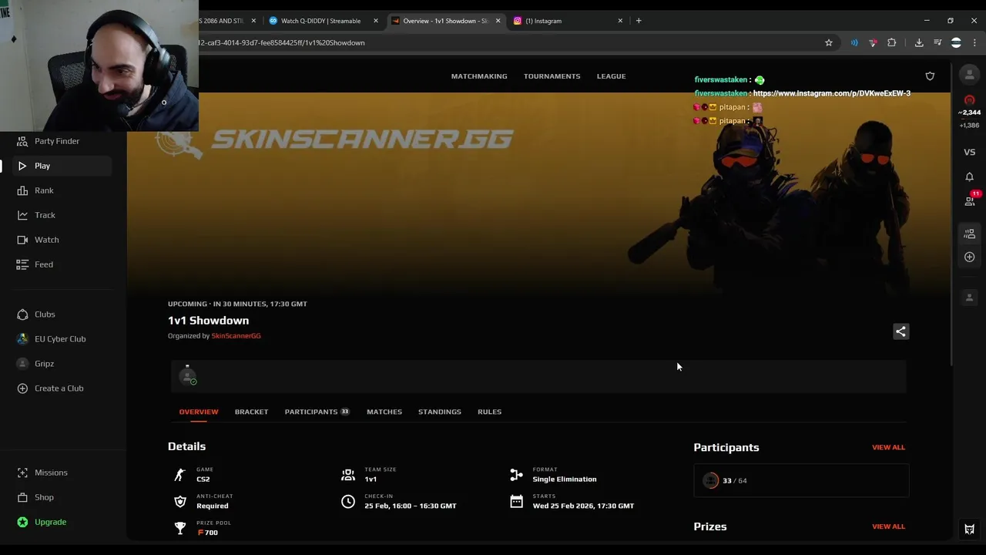Close the Watch Q-DIDDY Streamable tab
The width and height of the screenshot is (986, 555).
[376, 21]
